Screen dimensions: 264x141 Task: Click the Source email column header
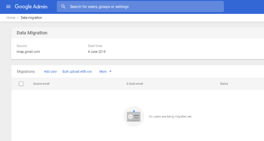[x=41, y=84]
